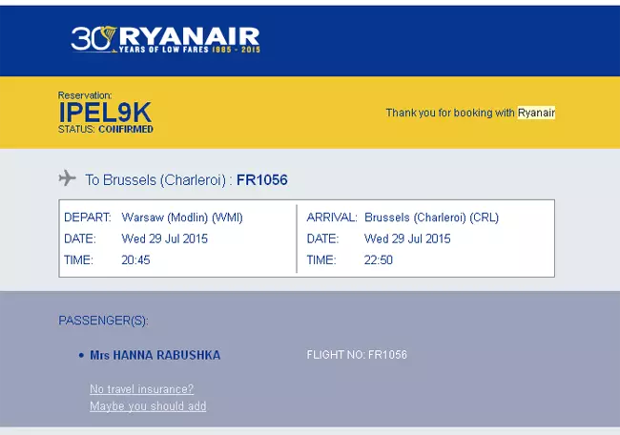Click the highlighted word Ryanair
The width and height of the screenshot is (620, 435).
[x=537, y=113]
